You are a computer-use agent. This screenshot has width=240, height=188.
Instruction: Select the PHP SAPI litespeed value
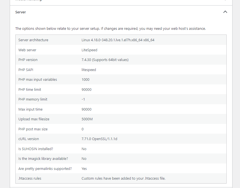point(89,70)
